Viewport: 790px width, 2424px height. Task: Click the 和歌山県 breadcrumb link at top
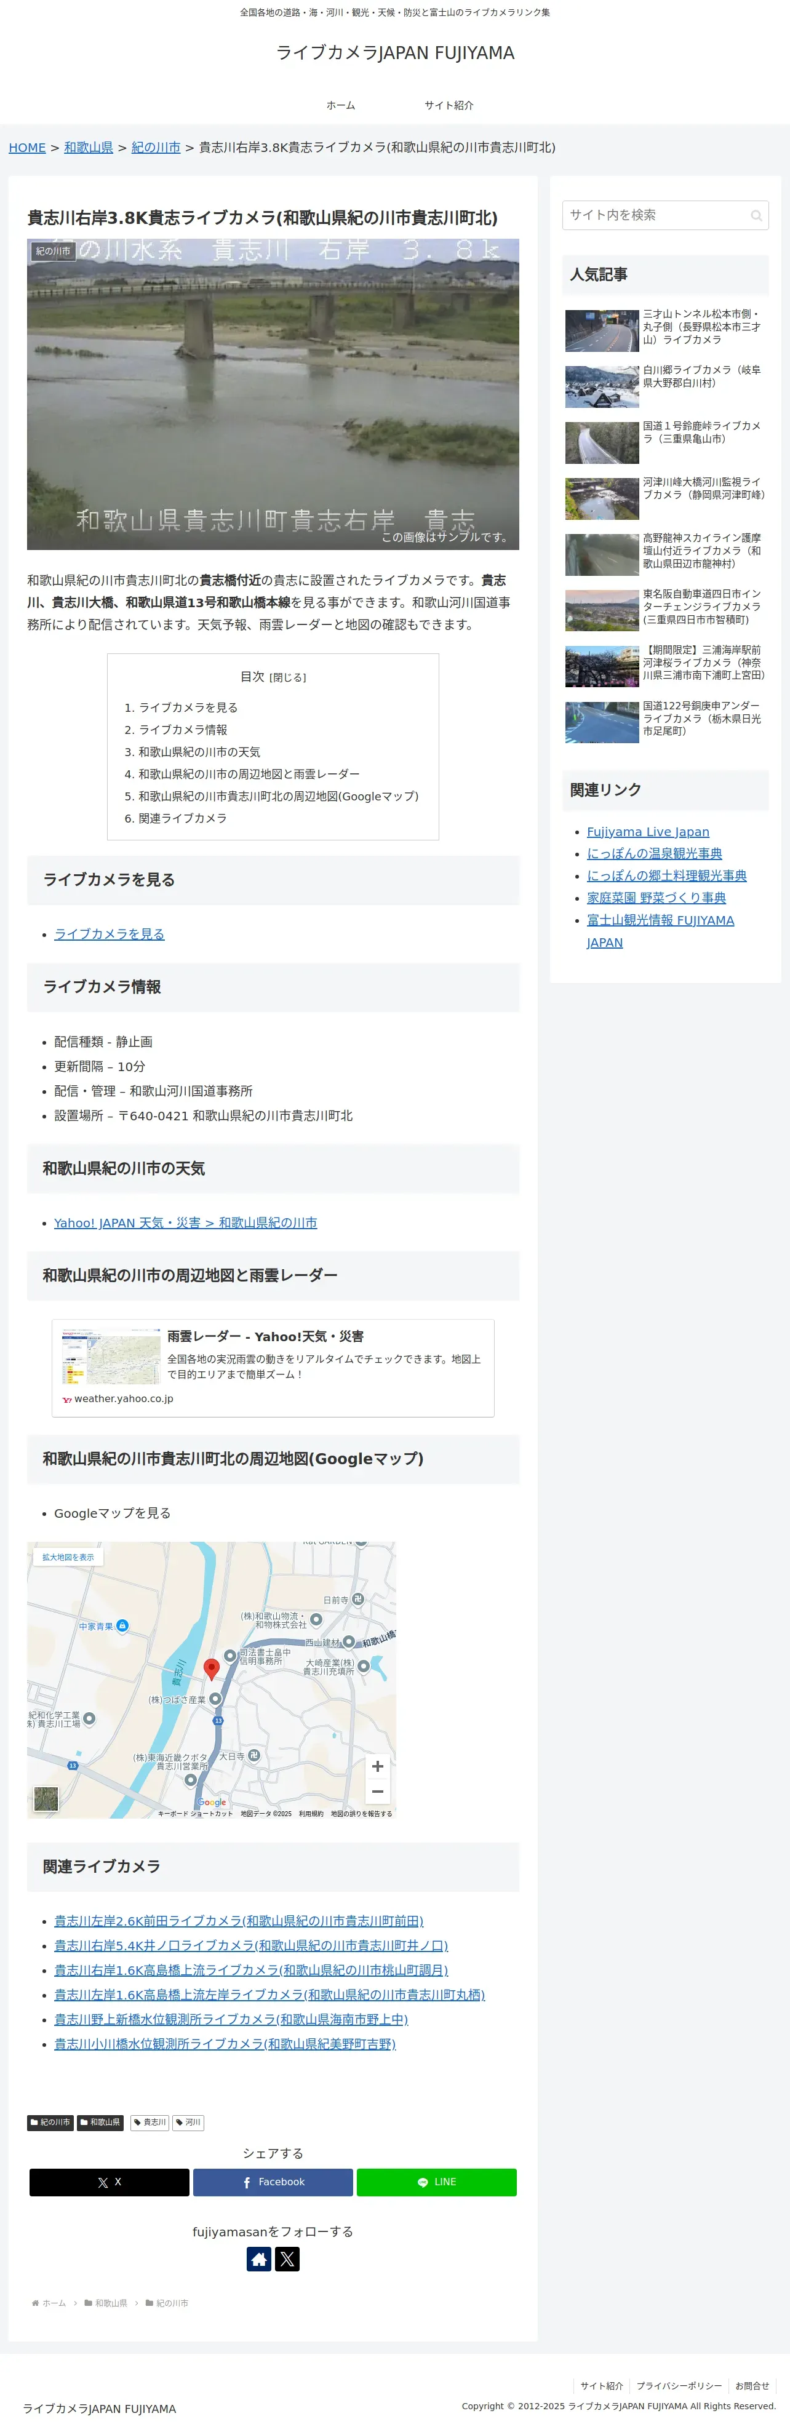(x=89, y=148)
